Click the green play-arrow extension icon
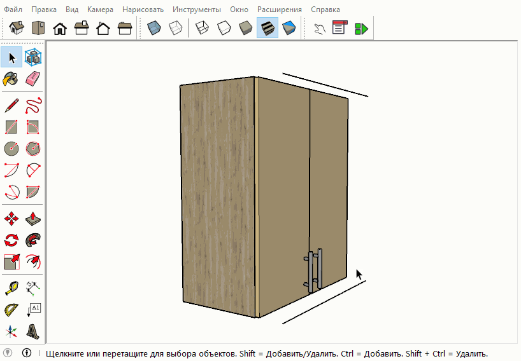This screenshot has width=521, height=361. point(361,29)
